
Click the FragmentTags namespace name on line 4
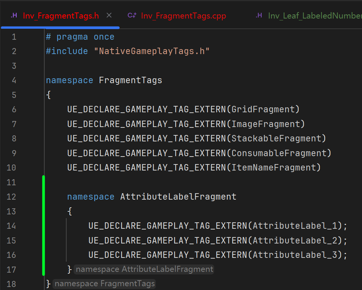(130, 81)
